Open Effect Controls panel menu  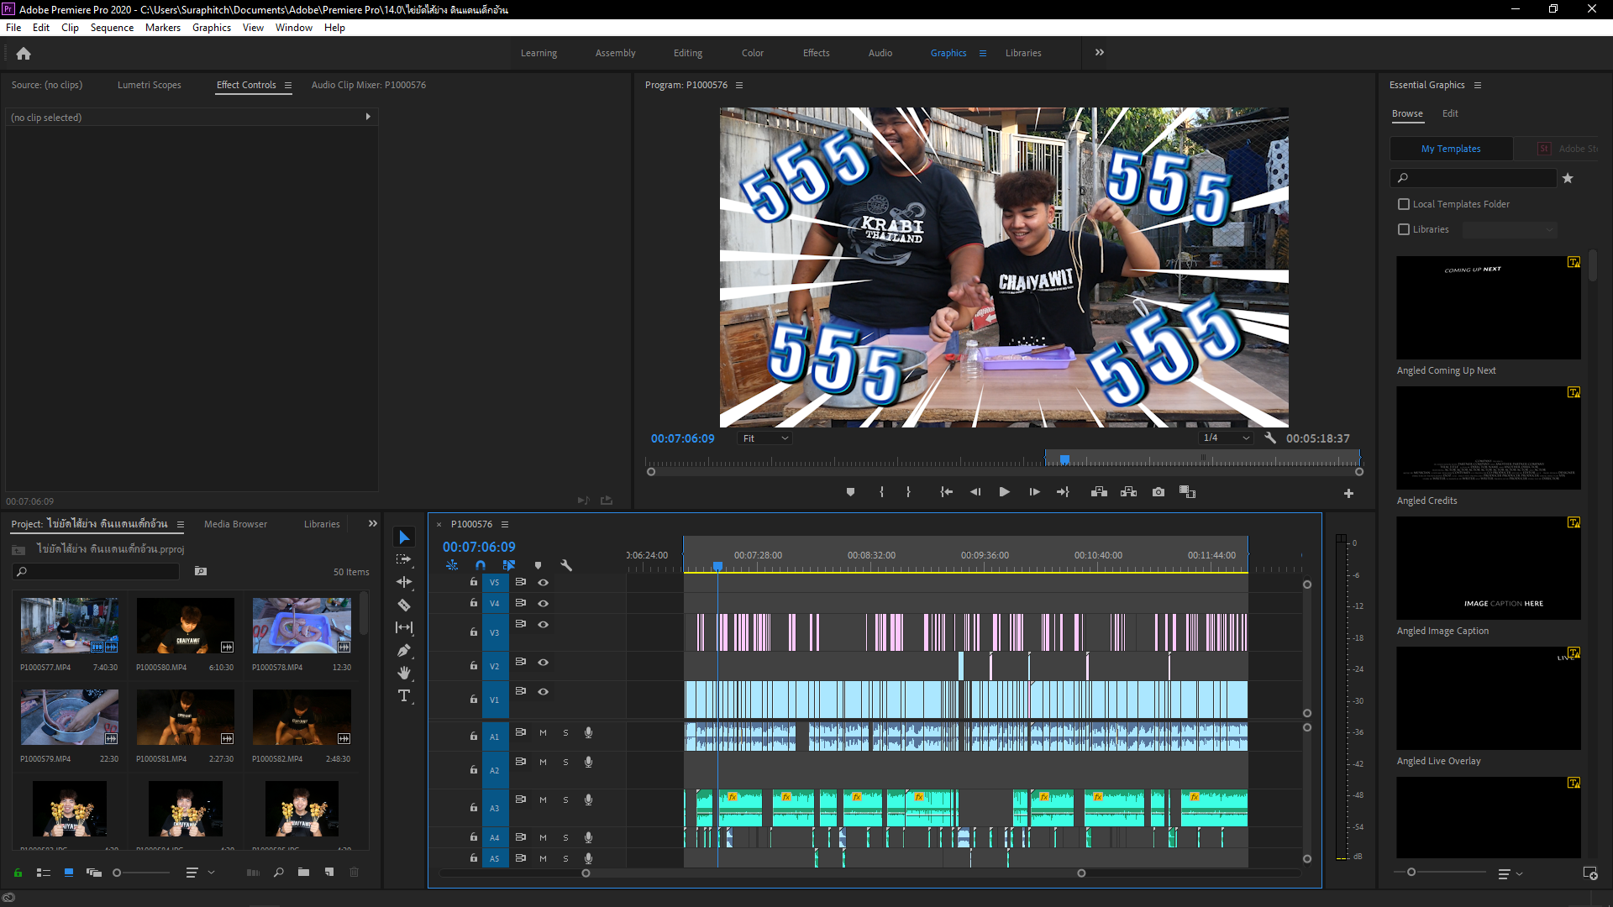click(x=288, y=86)
